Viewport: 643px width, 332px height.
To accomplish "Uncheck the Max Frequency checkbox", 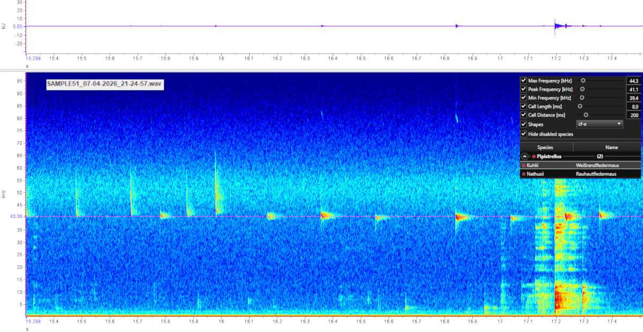I will click(x=524, y=81).
